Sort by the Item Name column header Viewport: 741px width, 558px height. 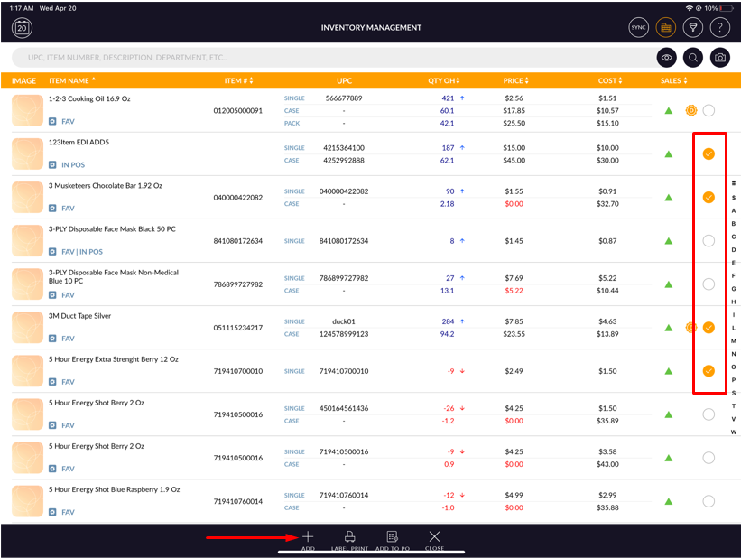pos(72,81)
